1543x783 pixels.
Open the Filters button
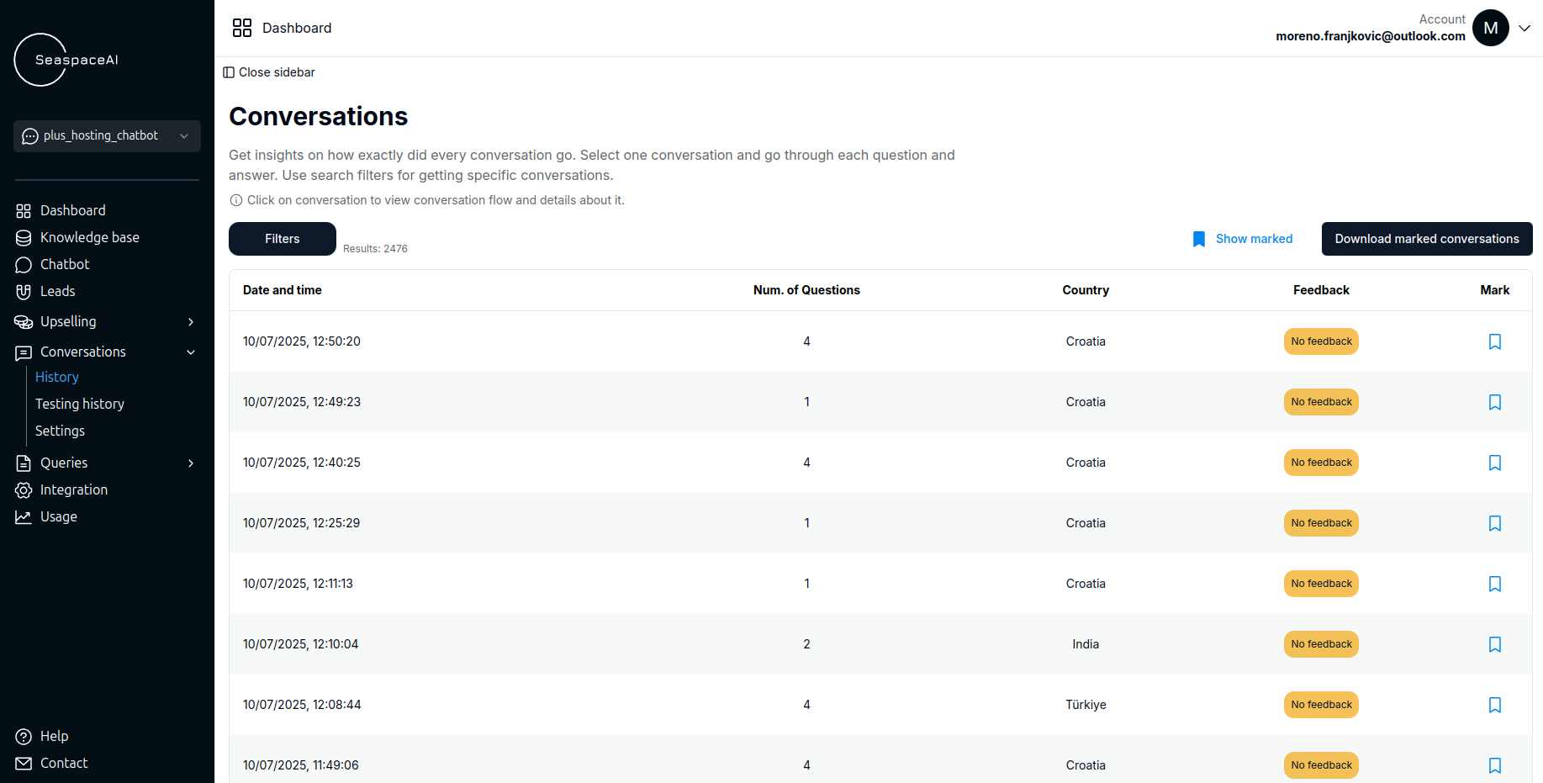point(283,239)
